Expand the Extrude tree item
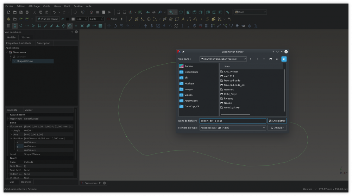The height and width of the screenshot is (196, 352). (11, 57)
